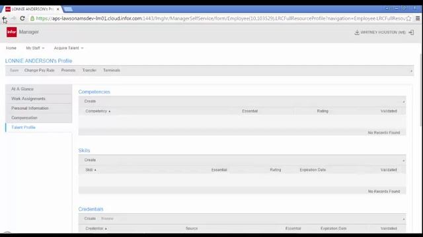
Task: Click the Save action
Action: pos(14,70)
